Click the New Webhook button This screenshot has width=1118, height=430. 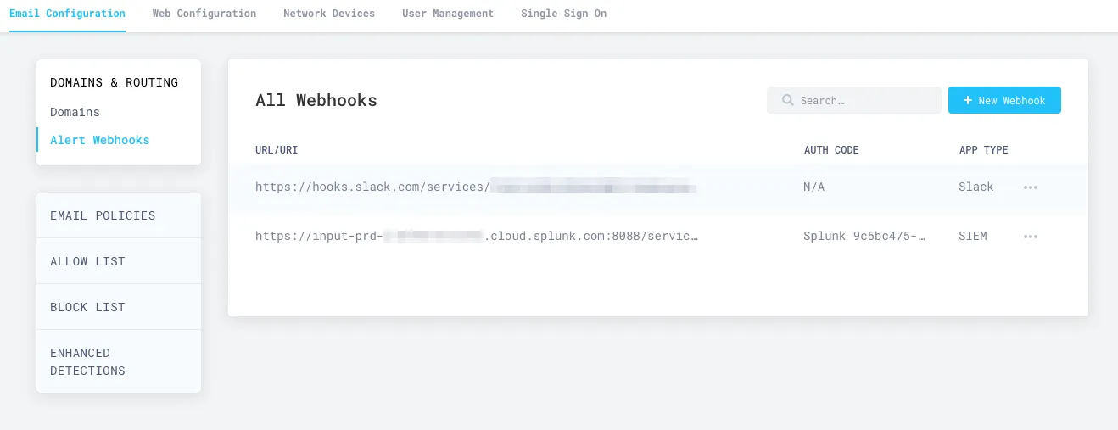click(1004, 100)
